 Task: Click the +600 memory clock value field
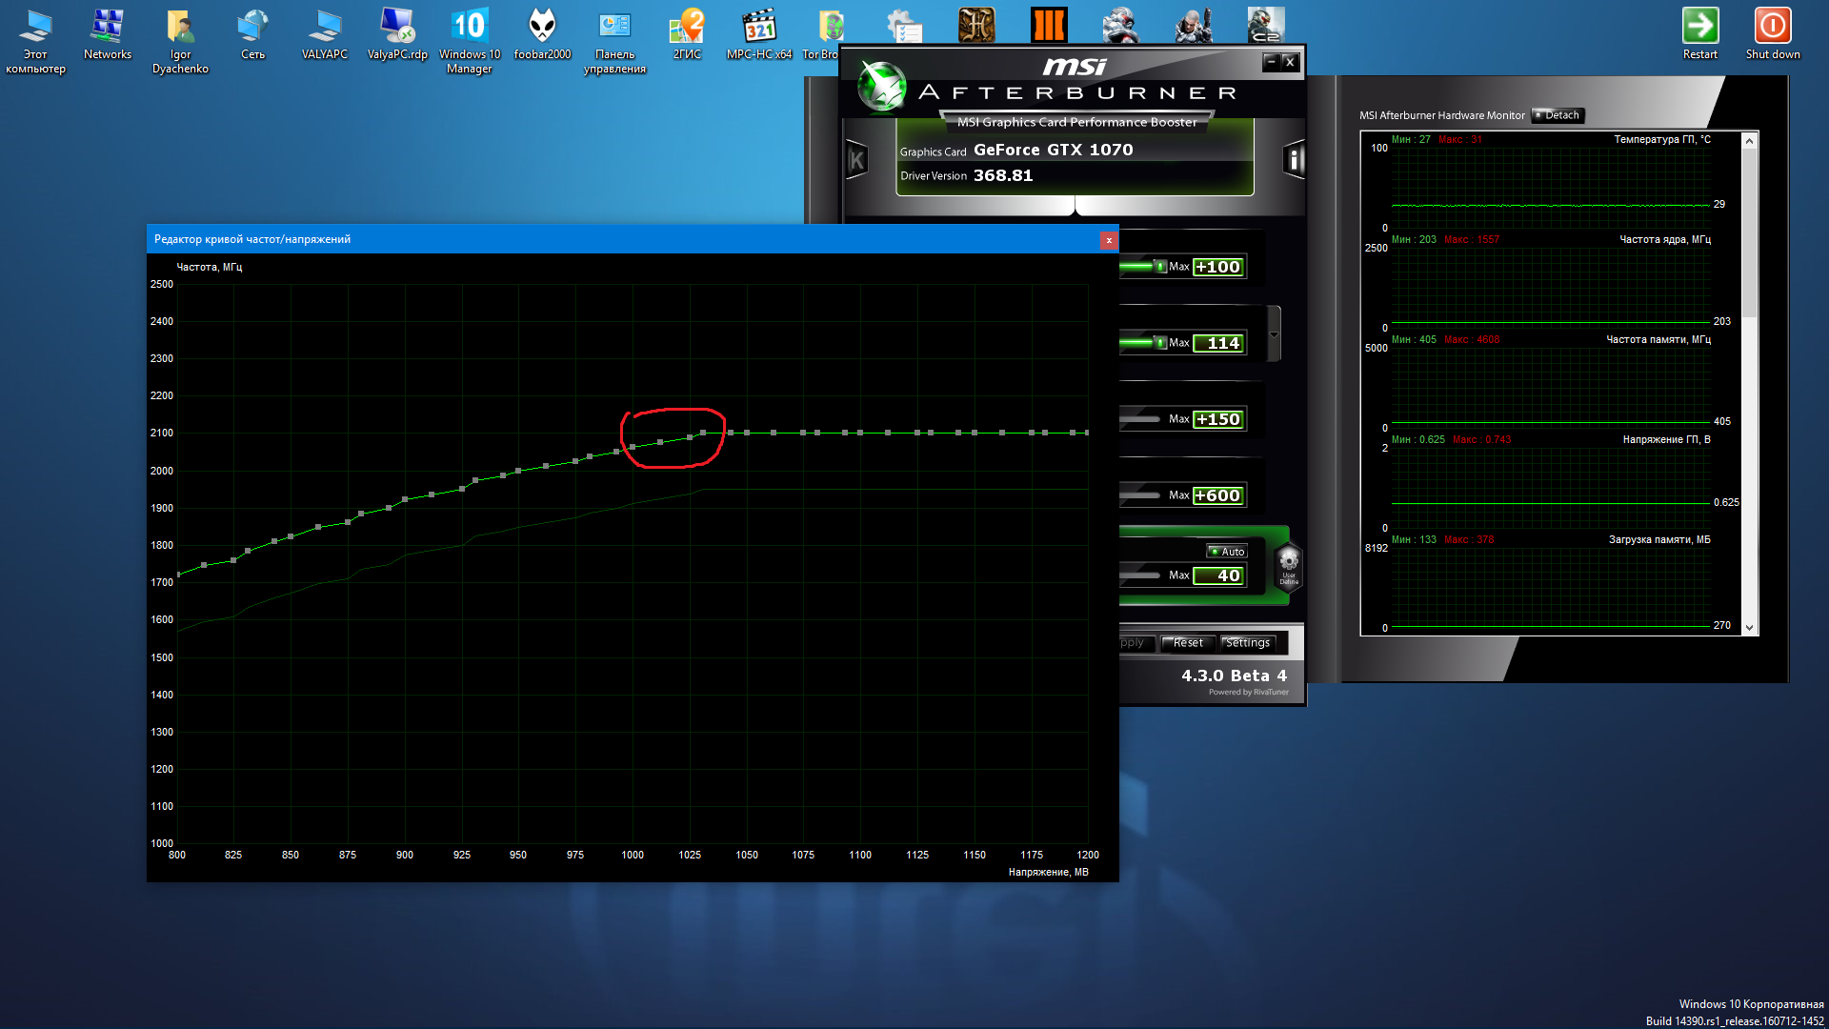[x=1218, y=495]
